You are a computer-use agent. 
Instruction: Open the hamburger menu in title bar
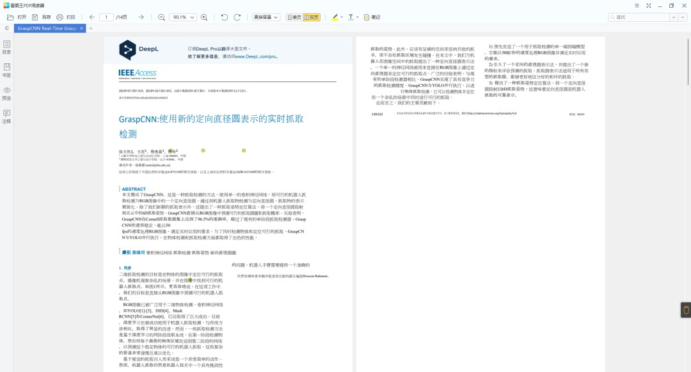coord(637,6)
